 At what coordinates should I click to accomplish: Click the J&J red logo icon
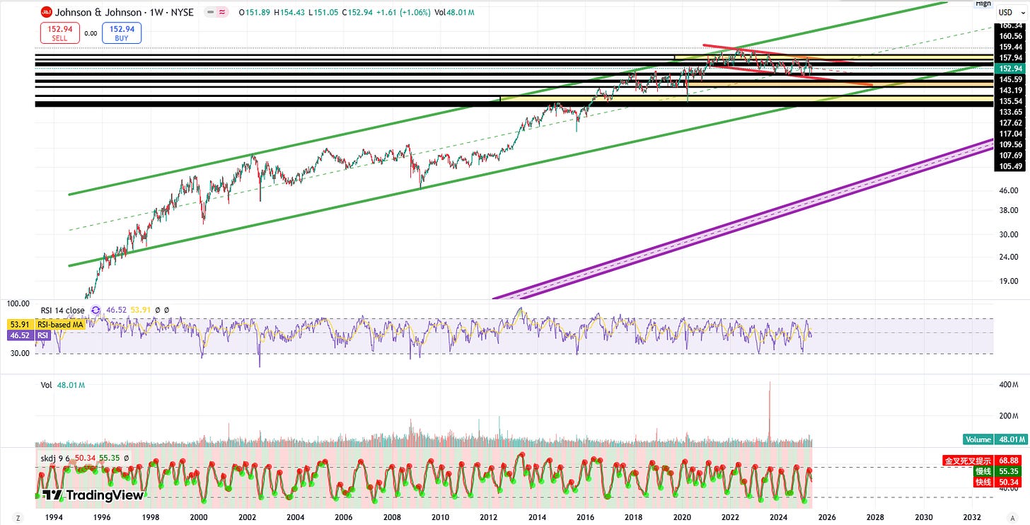[x=46, y=12]
